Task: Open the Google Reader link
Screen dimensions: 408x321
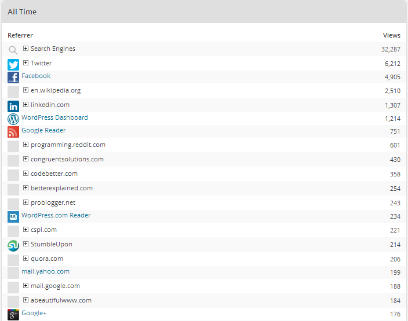Action: pos(43,130)
